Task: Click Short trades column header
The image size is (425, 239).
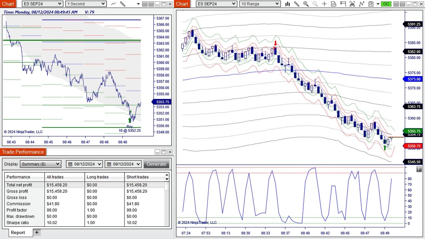Action: pyautogui.click(x=144, y=177)
